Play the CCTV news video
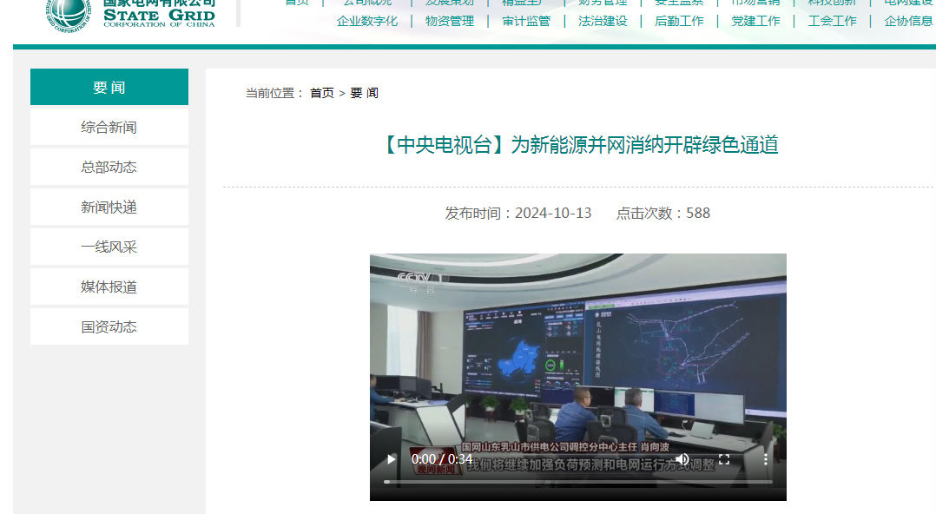 point(392,459)
